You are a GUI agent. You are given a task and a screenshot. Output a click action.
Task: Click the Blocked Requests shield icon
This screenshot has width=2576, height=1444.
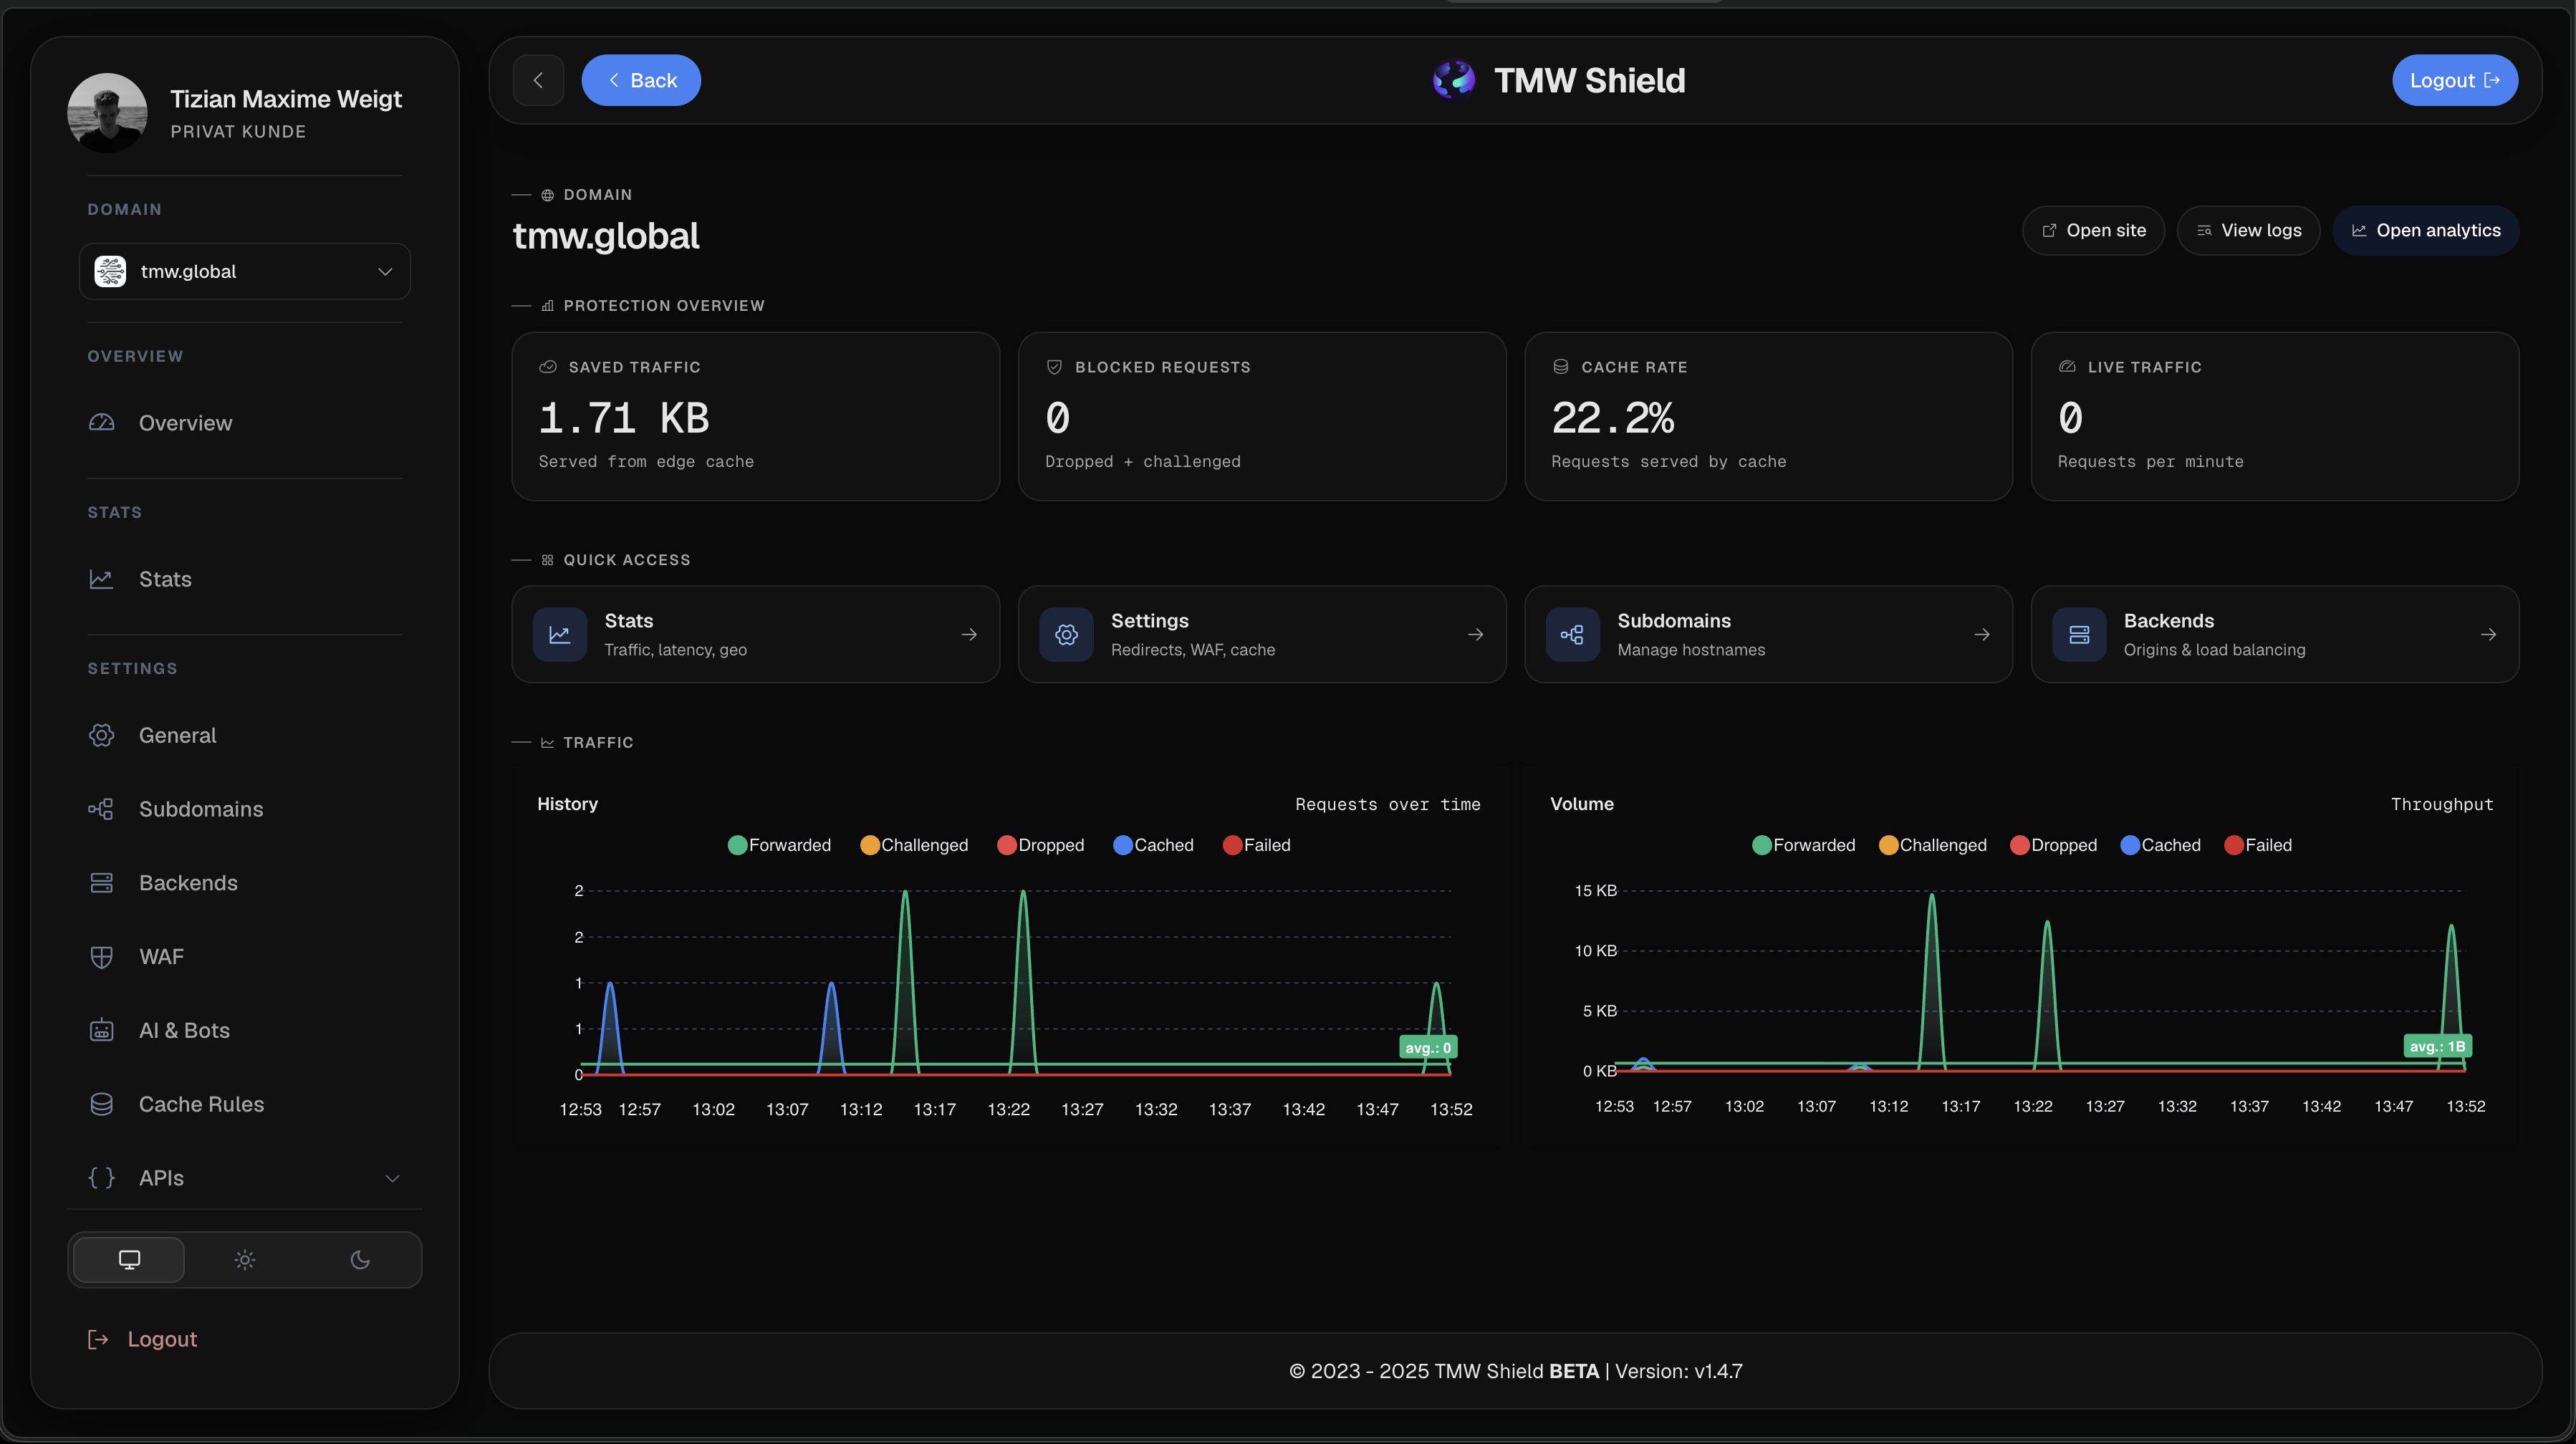tap(1054, 367)
